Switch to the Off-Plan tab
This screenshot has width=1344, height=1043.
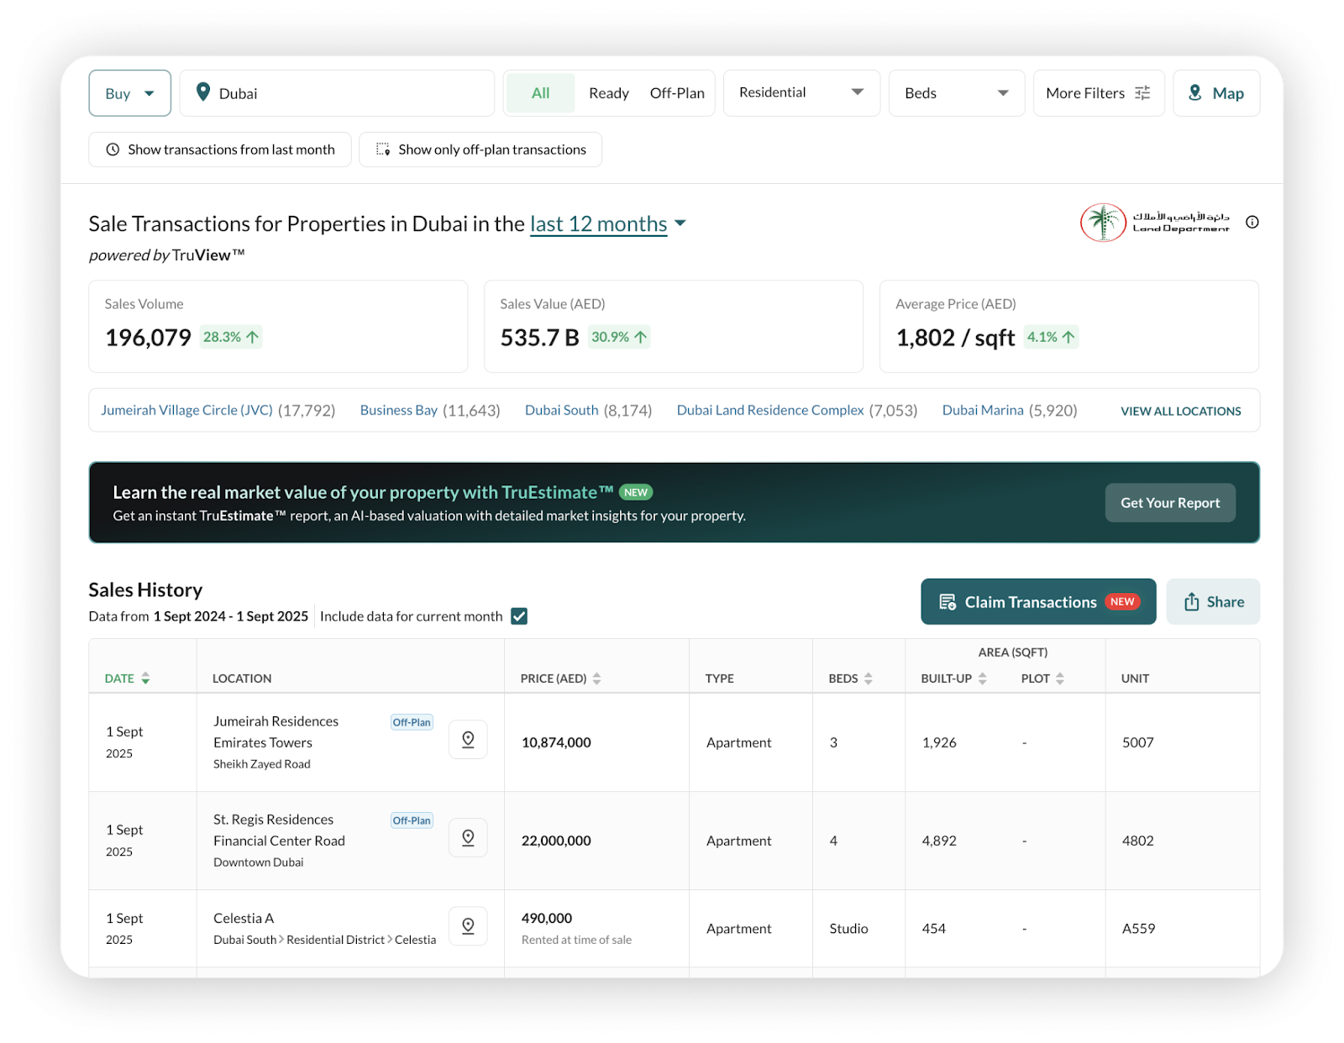point(677,92)
